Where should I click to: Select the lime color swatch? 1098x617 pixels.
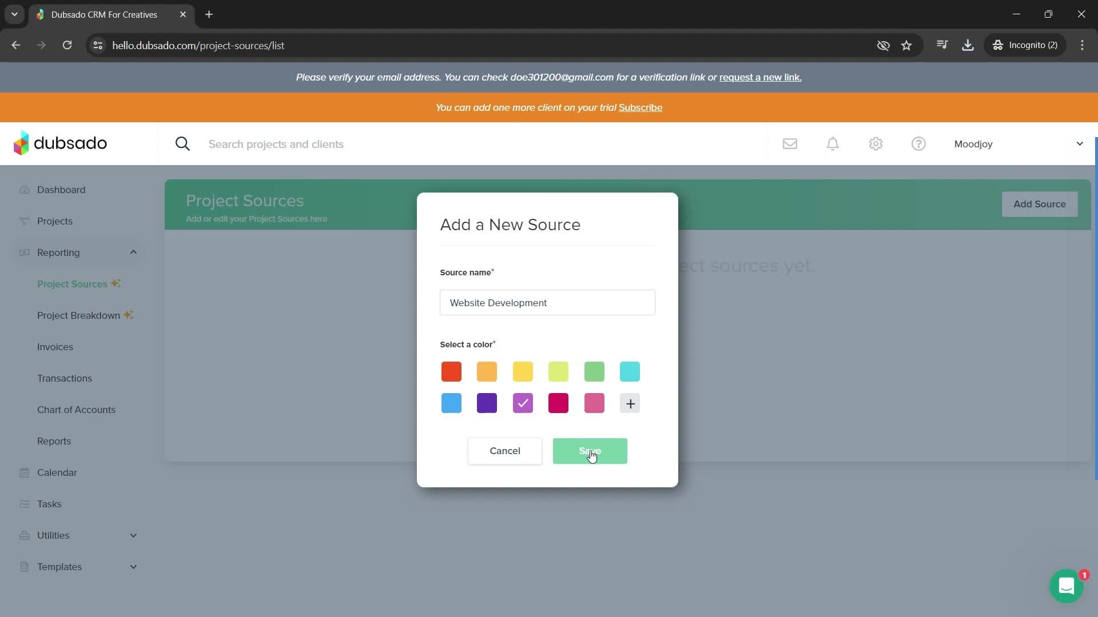(x=558, y=372)
